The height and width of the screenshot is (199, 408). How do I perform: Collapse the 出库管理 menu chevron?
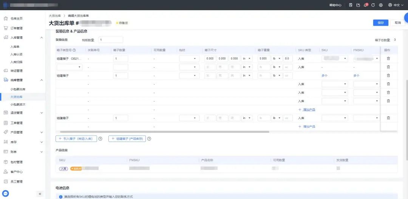(42, 80)
